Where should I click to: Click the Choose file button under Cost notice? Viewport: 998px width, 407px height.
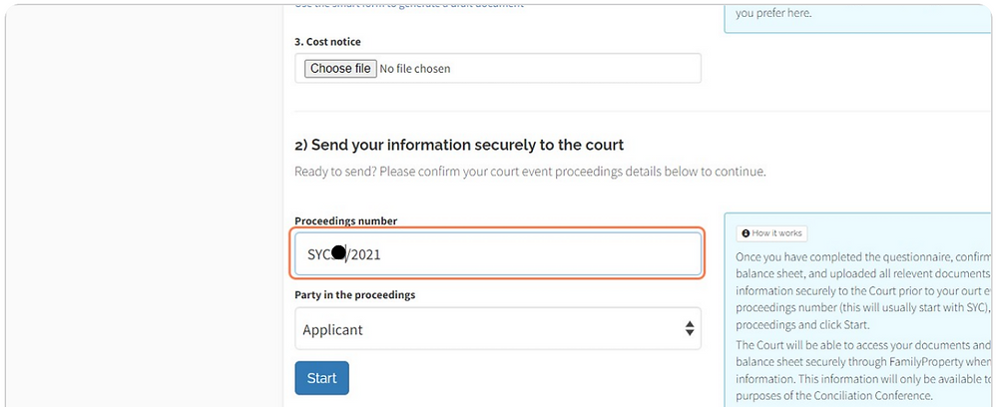tap(339, 68)
